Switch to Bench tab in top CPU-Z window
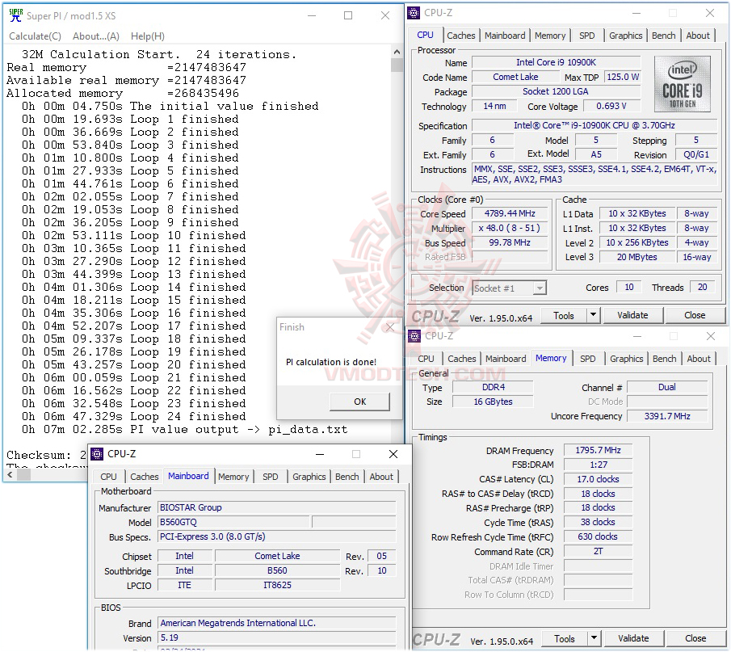This screenshot has width=731, height=652. [x=663, y=36]
